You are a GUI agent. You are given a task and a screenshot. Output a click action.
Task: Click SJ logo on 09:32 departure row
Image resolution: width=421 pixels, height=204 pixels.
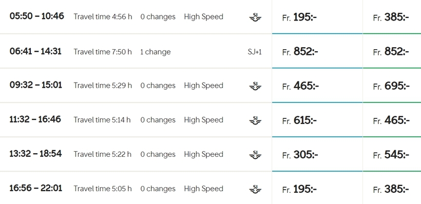click(255, 86)
